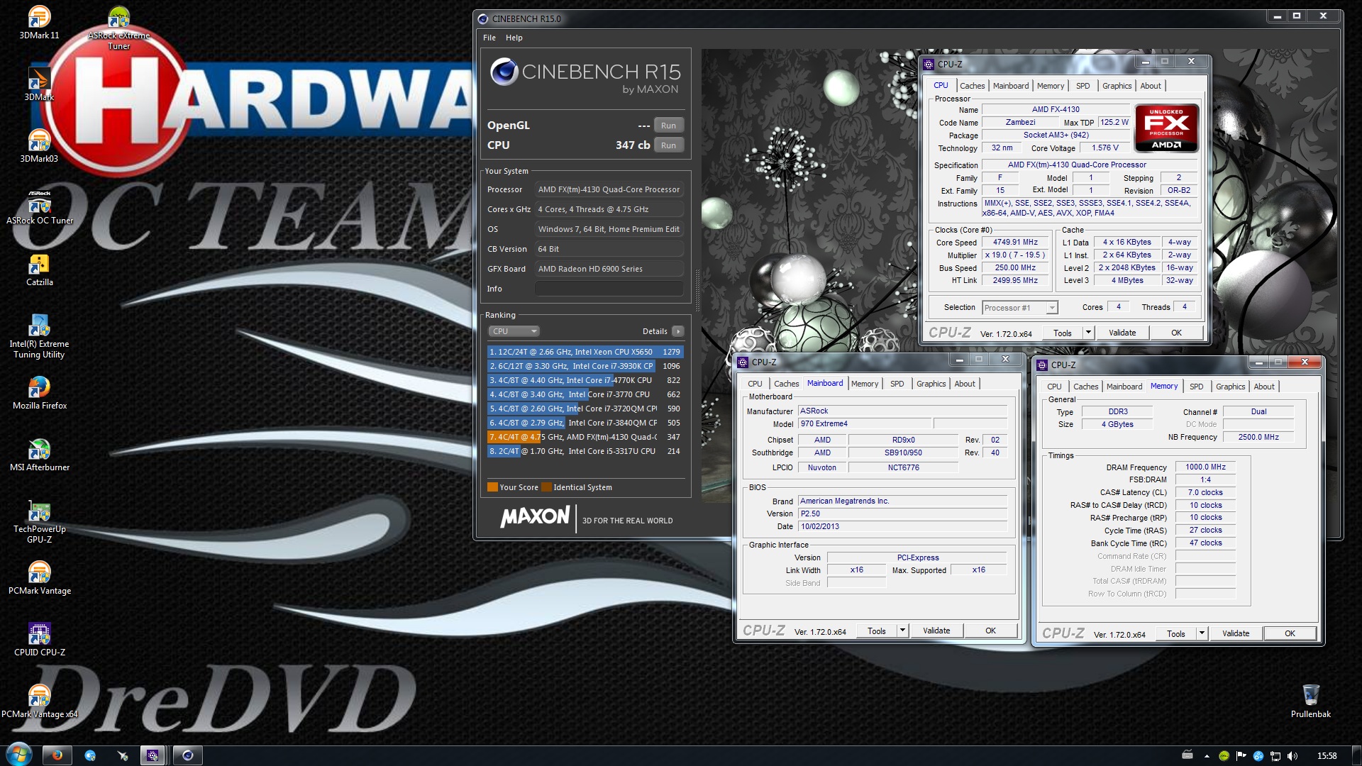This screenshot has height=766, width=1362.
Task: Open the Intel Extreme Tuning Utility icon
Action: point(39,336)
